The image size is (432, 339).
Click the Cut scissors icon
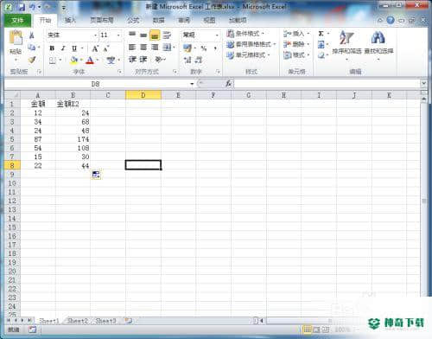(x=32, y=35)
